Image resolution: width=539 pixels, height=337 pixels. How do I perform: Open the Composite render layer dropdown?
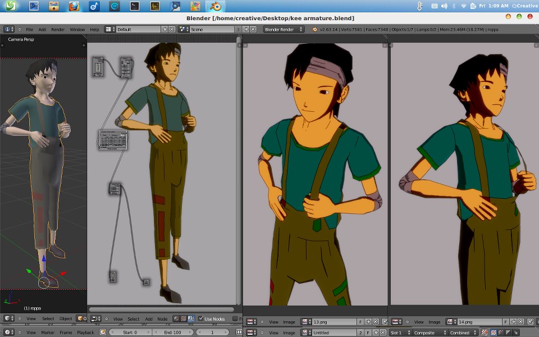pyautogui.click(x=430, y=333)
